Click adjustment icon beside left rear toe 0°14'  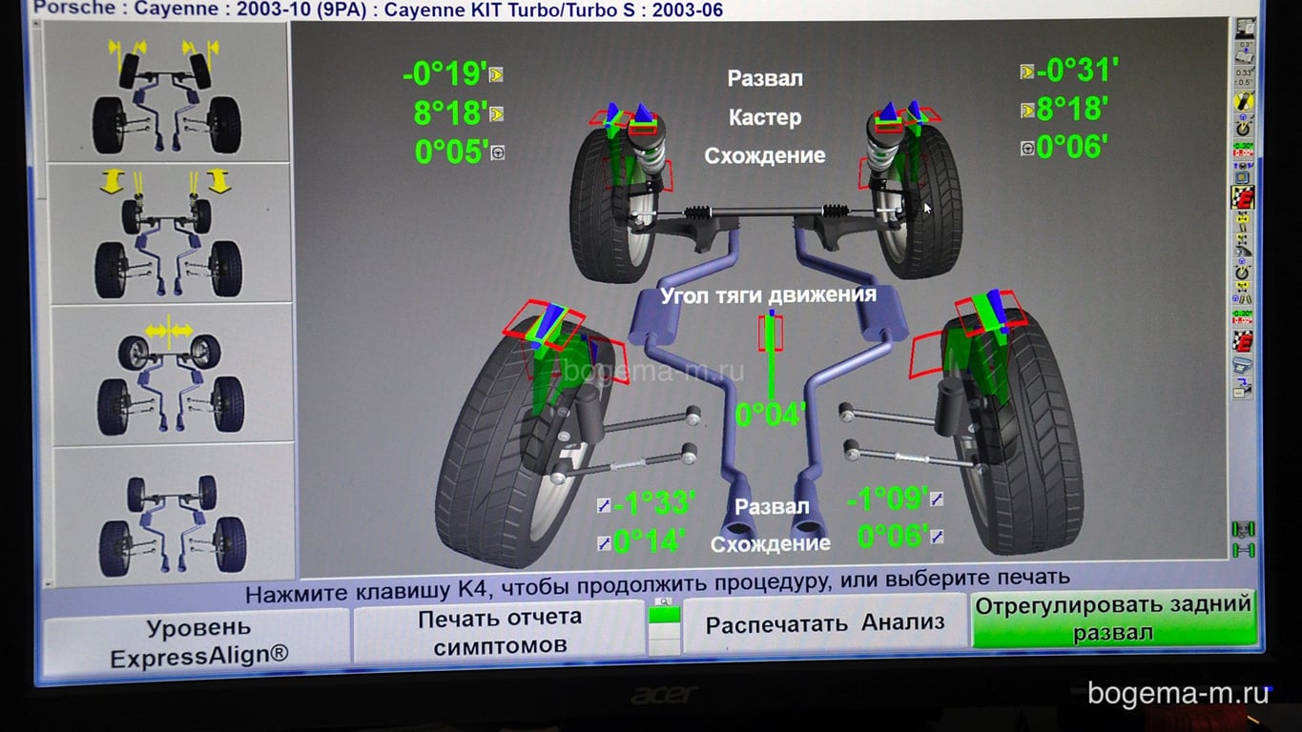(x=603, y=543)
